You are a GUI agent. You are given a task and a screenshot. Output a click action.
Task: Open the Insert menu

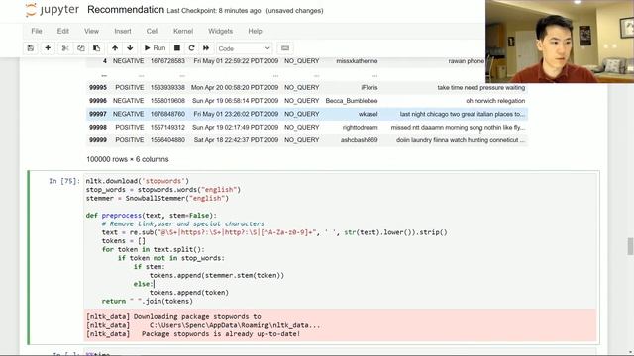click(123, 31)
